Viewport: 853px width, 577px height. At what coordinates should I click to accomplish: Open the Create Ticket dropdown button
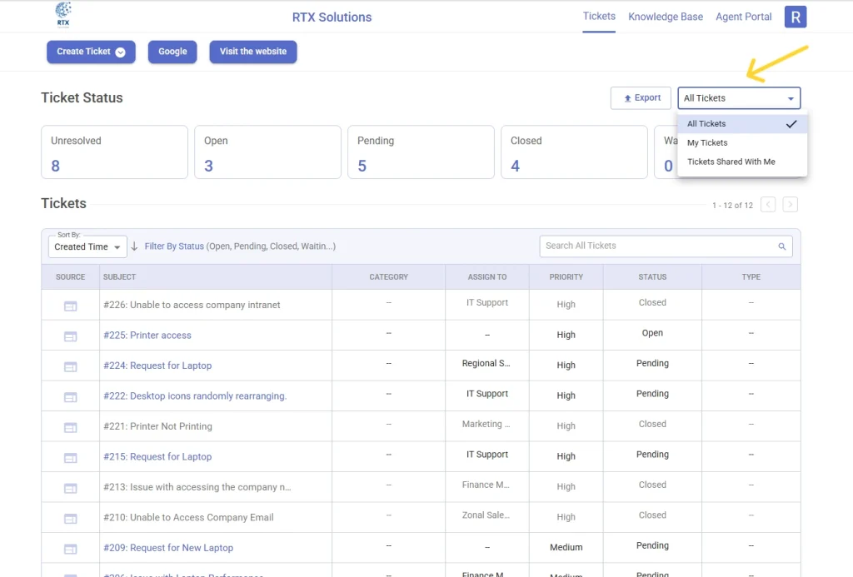(x=91, y=52)
